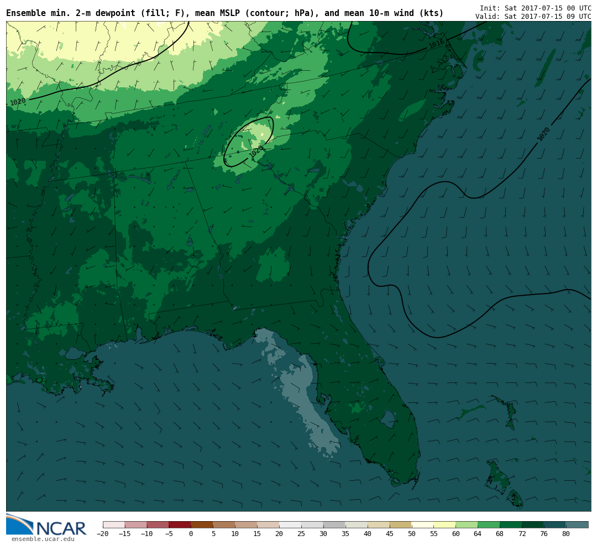Click the -10 colorbar tick label
The height and width of the screenshot is (546, 597).
[146, 534]
